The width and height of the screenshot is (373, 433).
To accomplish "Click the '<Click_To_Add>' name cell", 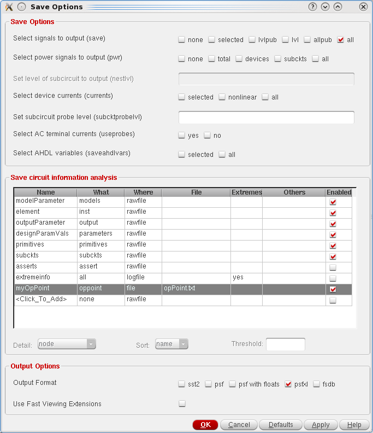I will [x=46, y=300].
